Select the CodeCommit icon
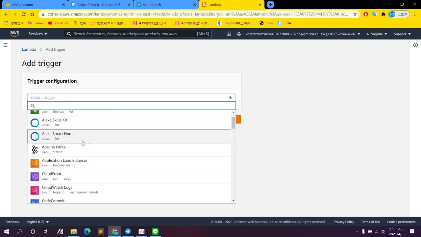This screenshot has height=237, width=421. [x=35, y=201]
